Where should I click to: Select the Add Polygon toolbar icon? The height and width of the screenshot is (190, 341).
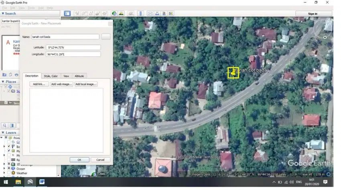(84, 14)
